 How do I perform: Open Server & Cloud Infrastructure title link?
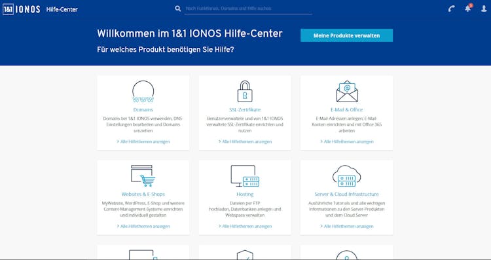(x=346, y=195)
